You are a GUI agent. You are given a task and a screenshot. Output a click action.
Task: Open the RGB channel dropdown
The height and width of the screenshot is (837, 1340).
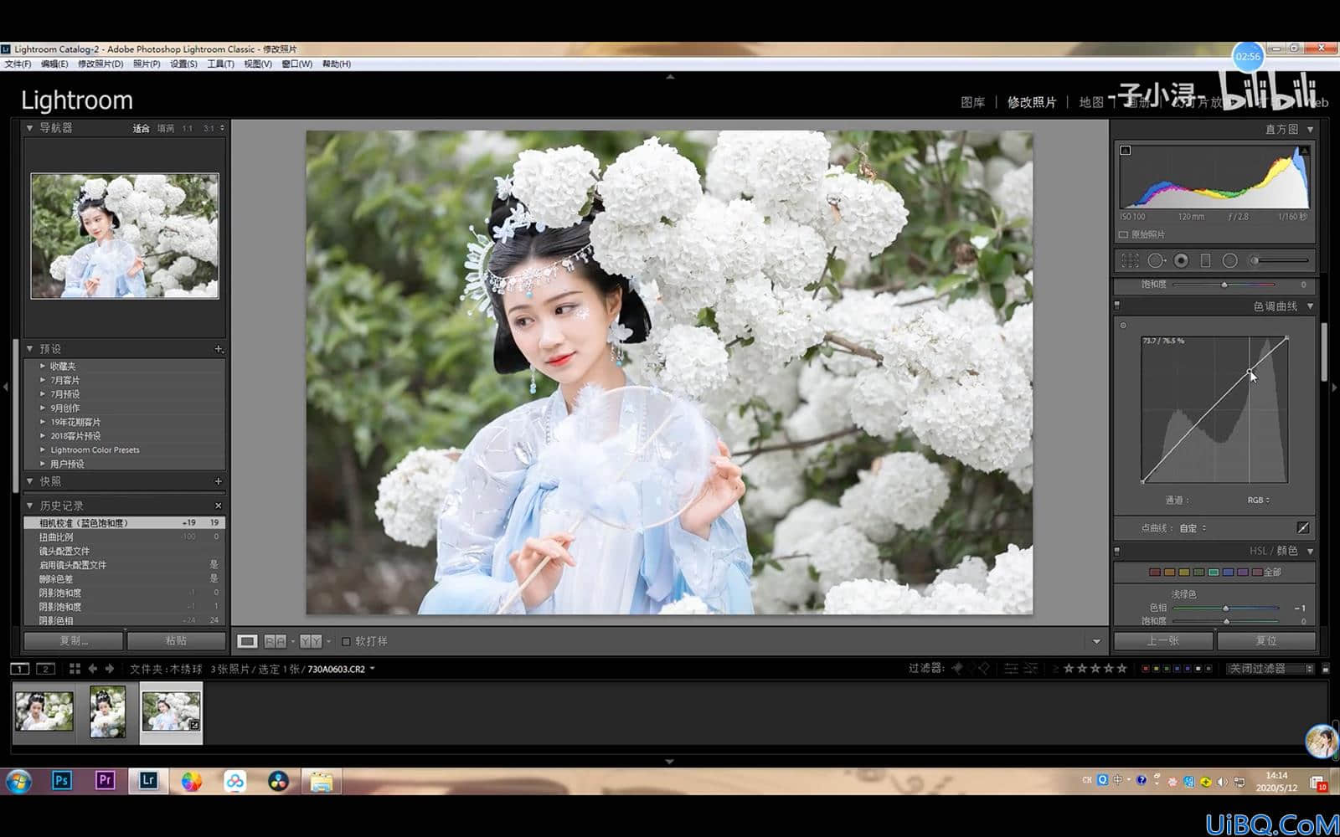point(1259,501)
